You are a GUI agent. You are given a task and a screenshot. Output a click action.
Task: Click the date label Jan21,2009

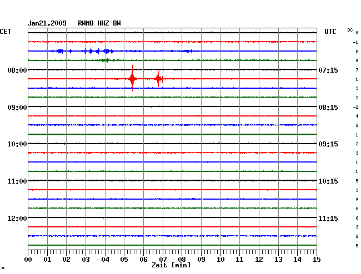(47, 23)
